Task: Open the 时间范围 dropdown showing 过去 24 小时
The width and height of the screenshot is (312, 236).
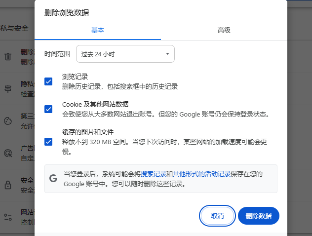Action: 125,54
